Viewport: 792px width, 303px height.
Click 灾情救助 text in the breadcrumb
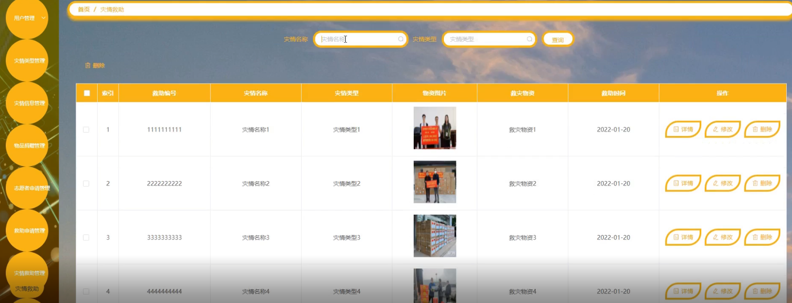(x=112, y=10)
